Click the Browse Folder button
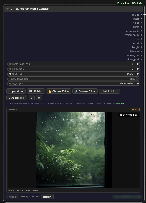Viewport: 146px width, 203px height. tap(85, 91)
